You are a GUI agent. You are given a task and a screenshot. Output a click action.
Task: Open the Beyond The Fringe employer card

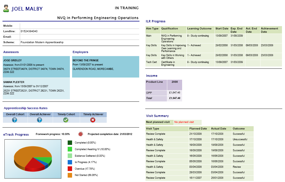tap(106, 67)
